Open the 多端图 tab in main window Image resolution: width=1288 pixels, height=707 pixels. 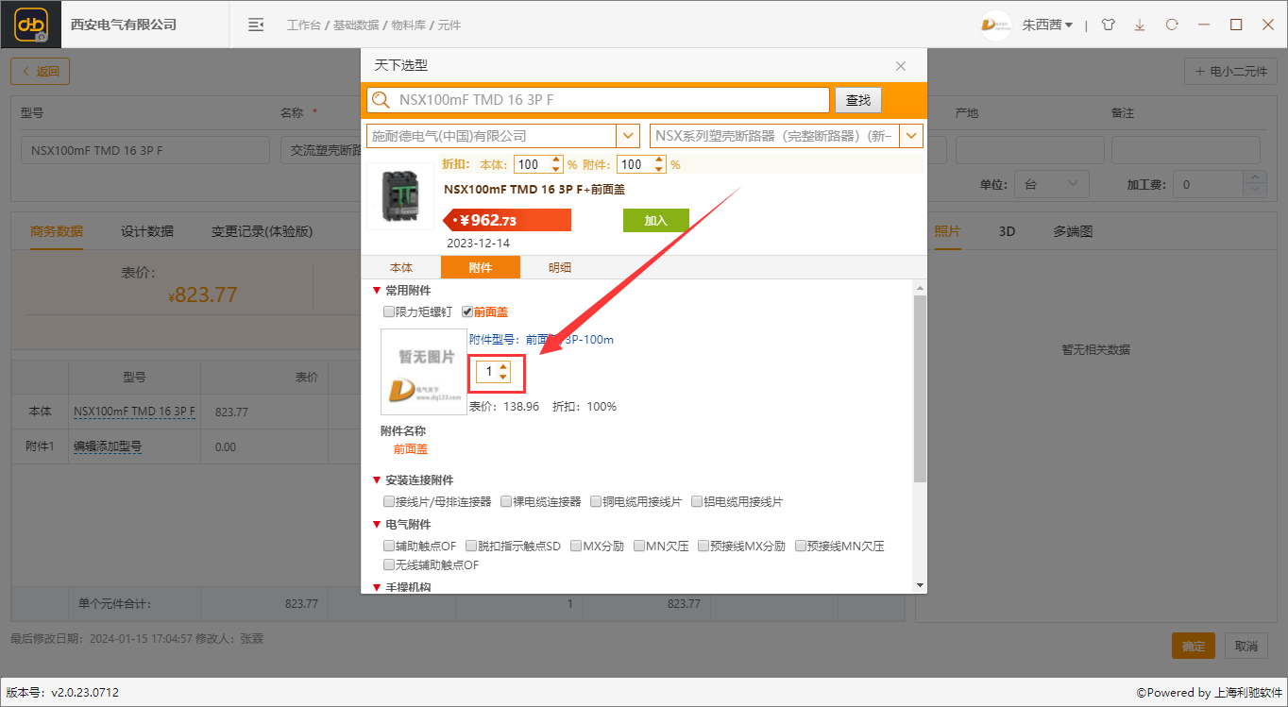[x=1073, y=231]
